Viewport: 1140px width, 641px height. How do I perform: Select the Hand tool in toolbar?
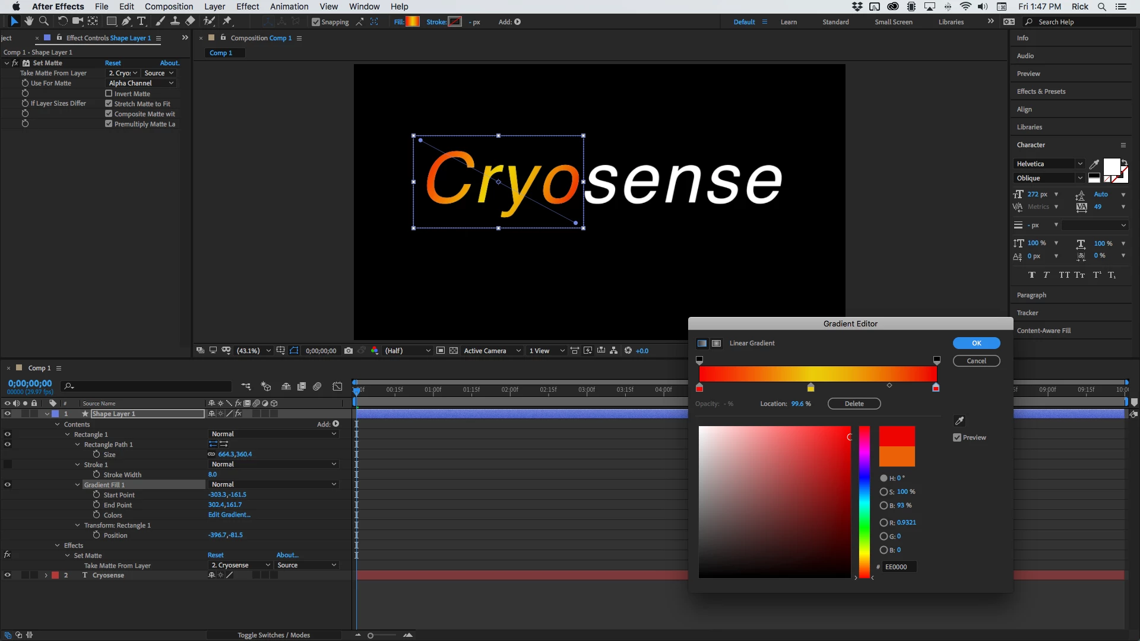click(x=28, y=21)
